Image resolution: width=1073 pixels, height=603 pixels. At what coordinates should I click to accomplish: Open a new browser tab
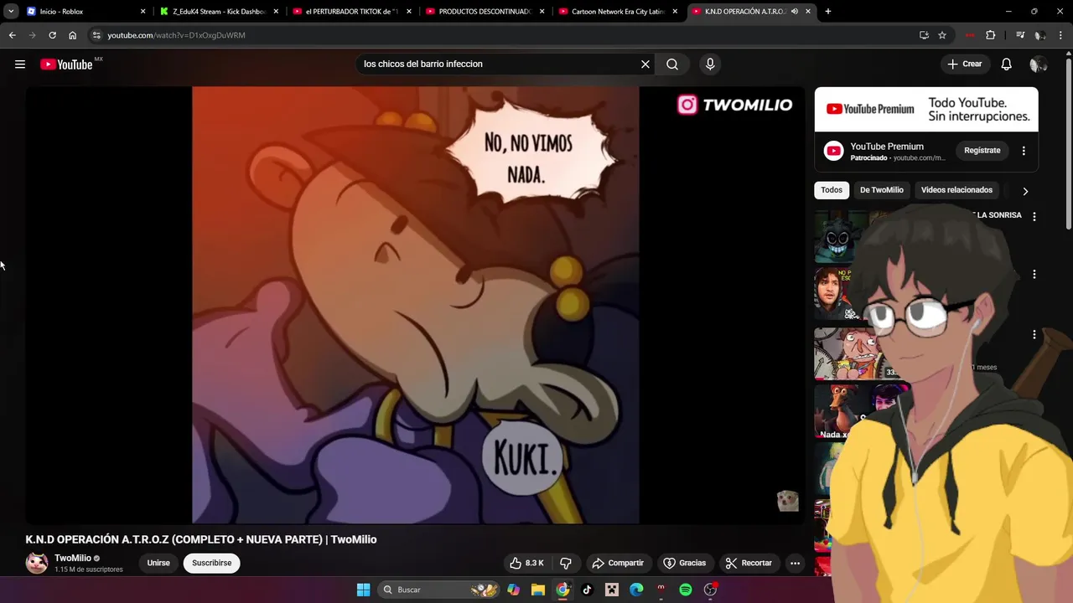click(x=827, y=12)
